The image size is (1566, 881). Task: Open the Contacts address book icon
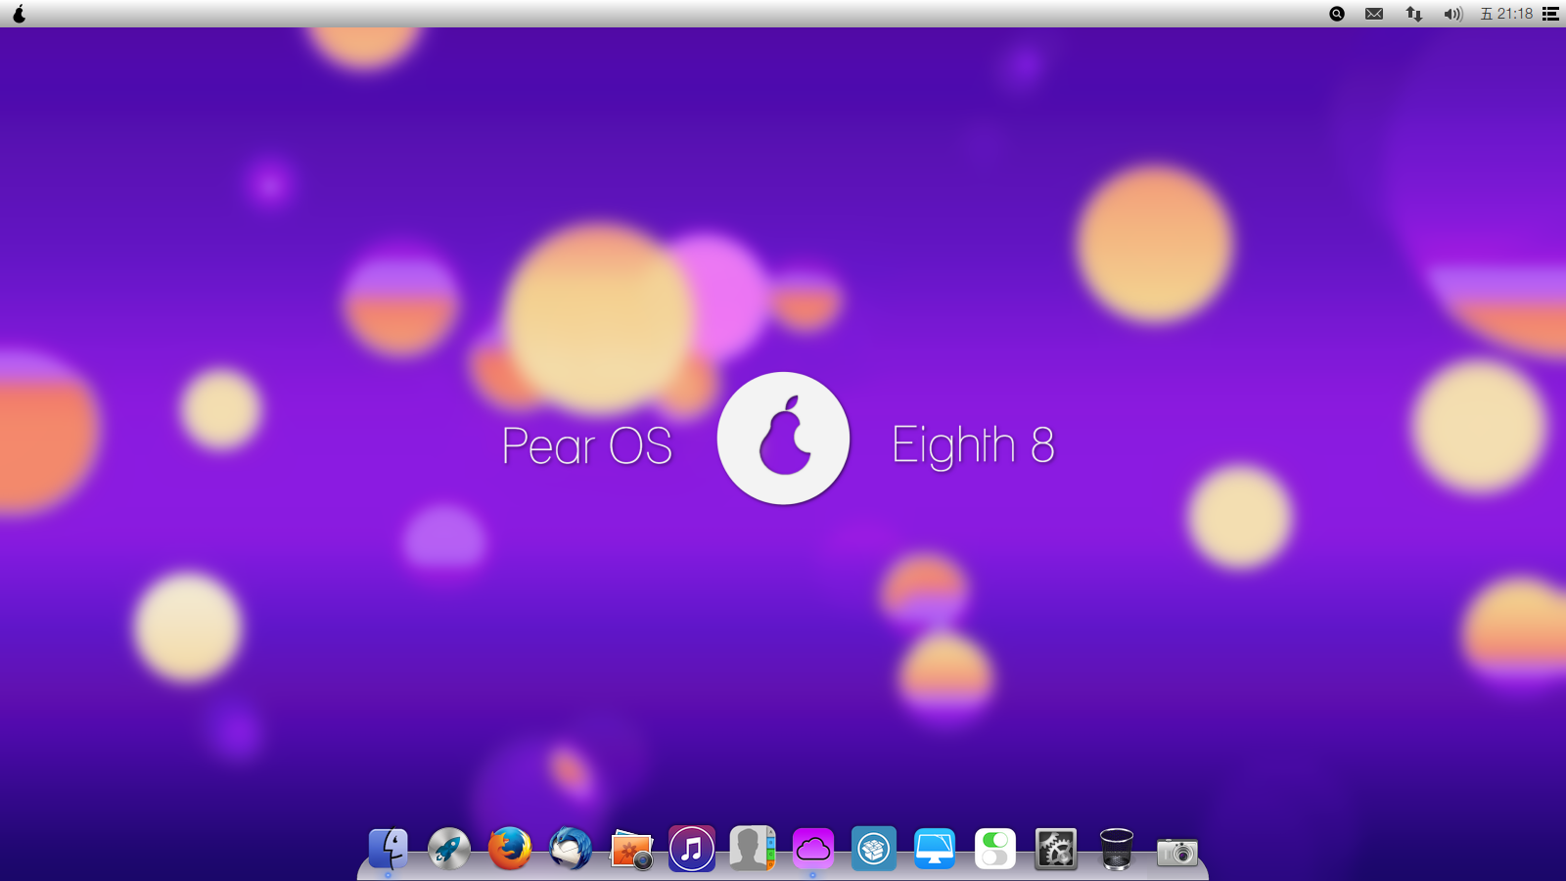click(x=753, y=849)
